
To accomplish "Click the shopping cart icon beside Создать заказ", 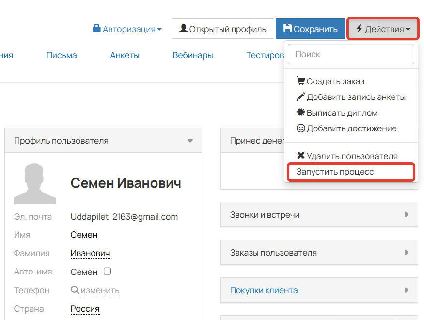I will [x=301, y=81].
